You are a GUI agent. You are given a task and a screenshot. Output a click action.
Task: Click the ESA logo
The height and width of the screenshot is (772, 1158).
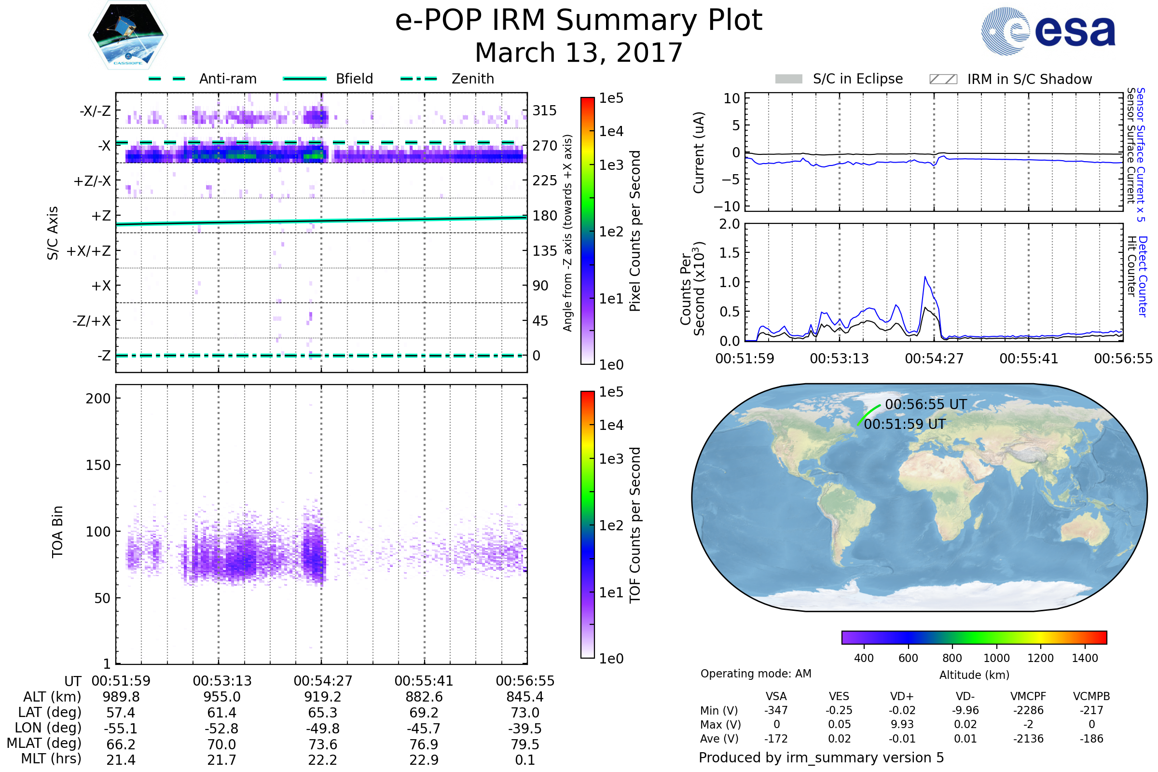pos(1048,30)
